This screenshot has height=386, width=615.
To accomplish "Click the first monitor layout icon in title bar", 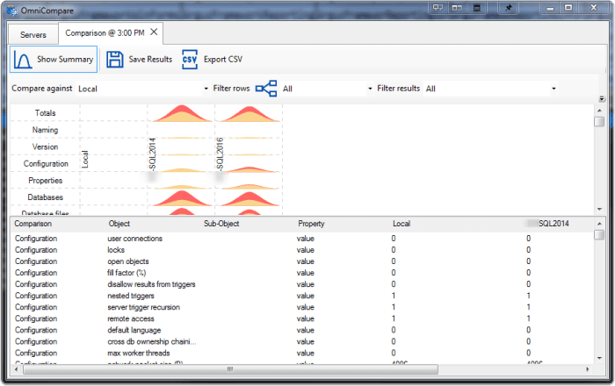I will point(438,7).
